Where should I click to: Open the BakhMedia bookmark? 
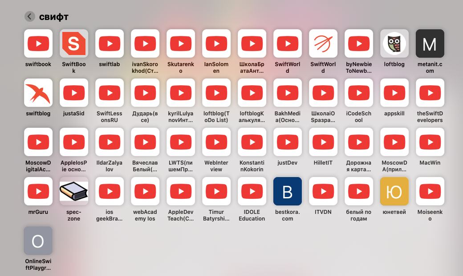288,93
